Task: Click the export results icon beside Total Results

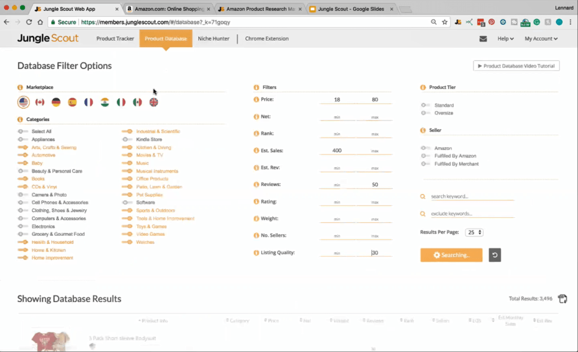Action: click(x=563, y=298)
